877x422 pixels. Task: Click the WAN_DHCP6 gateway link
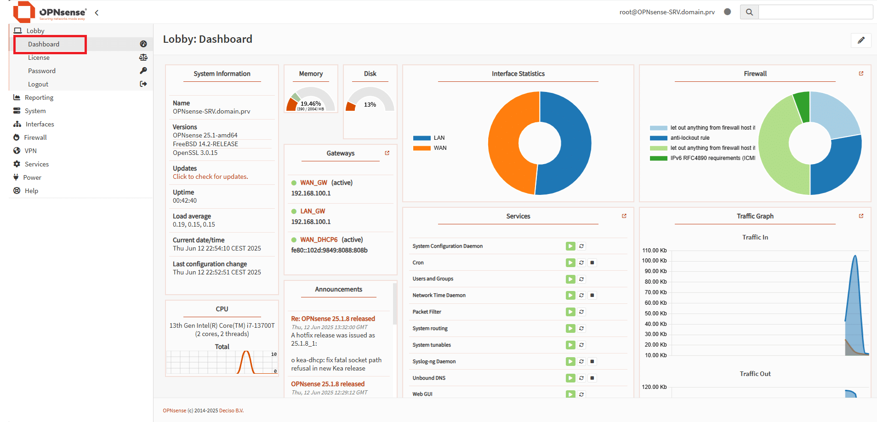pyautogui.click(x=319, y=240)
